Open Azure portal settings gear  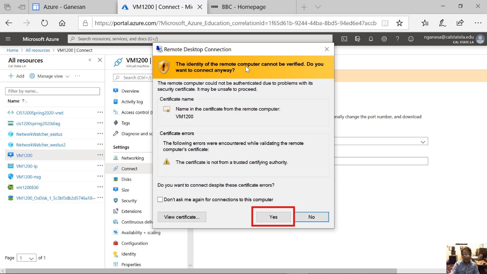(384, 39)
